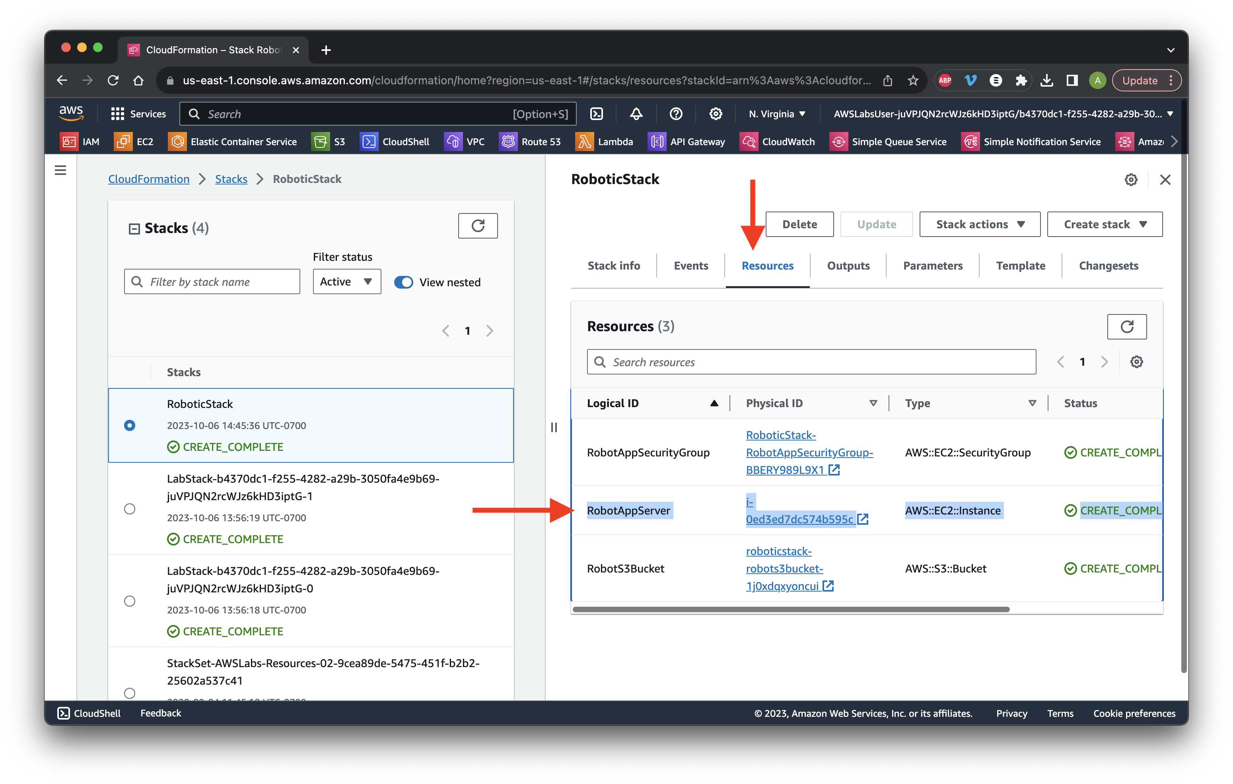Screen dimensions: 1233x784
Task: Open the Stacks breadcrumb link
Action: (x=231, y=179)
